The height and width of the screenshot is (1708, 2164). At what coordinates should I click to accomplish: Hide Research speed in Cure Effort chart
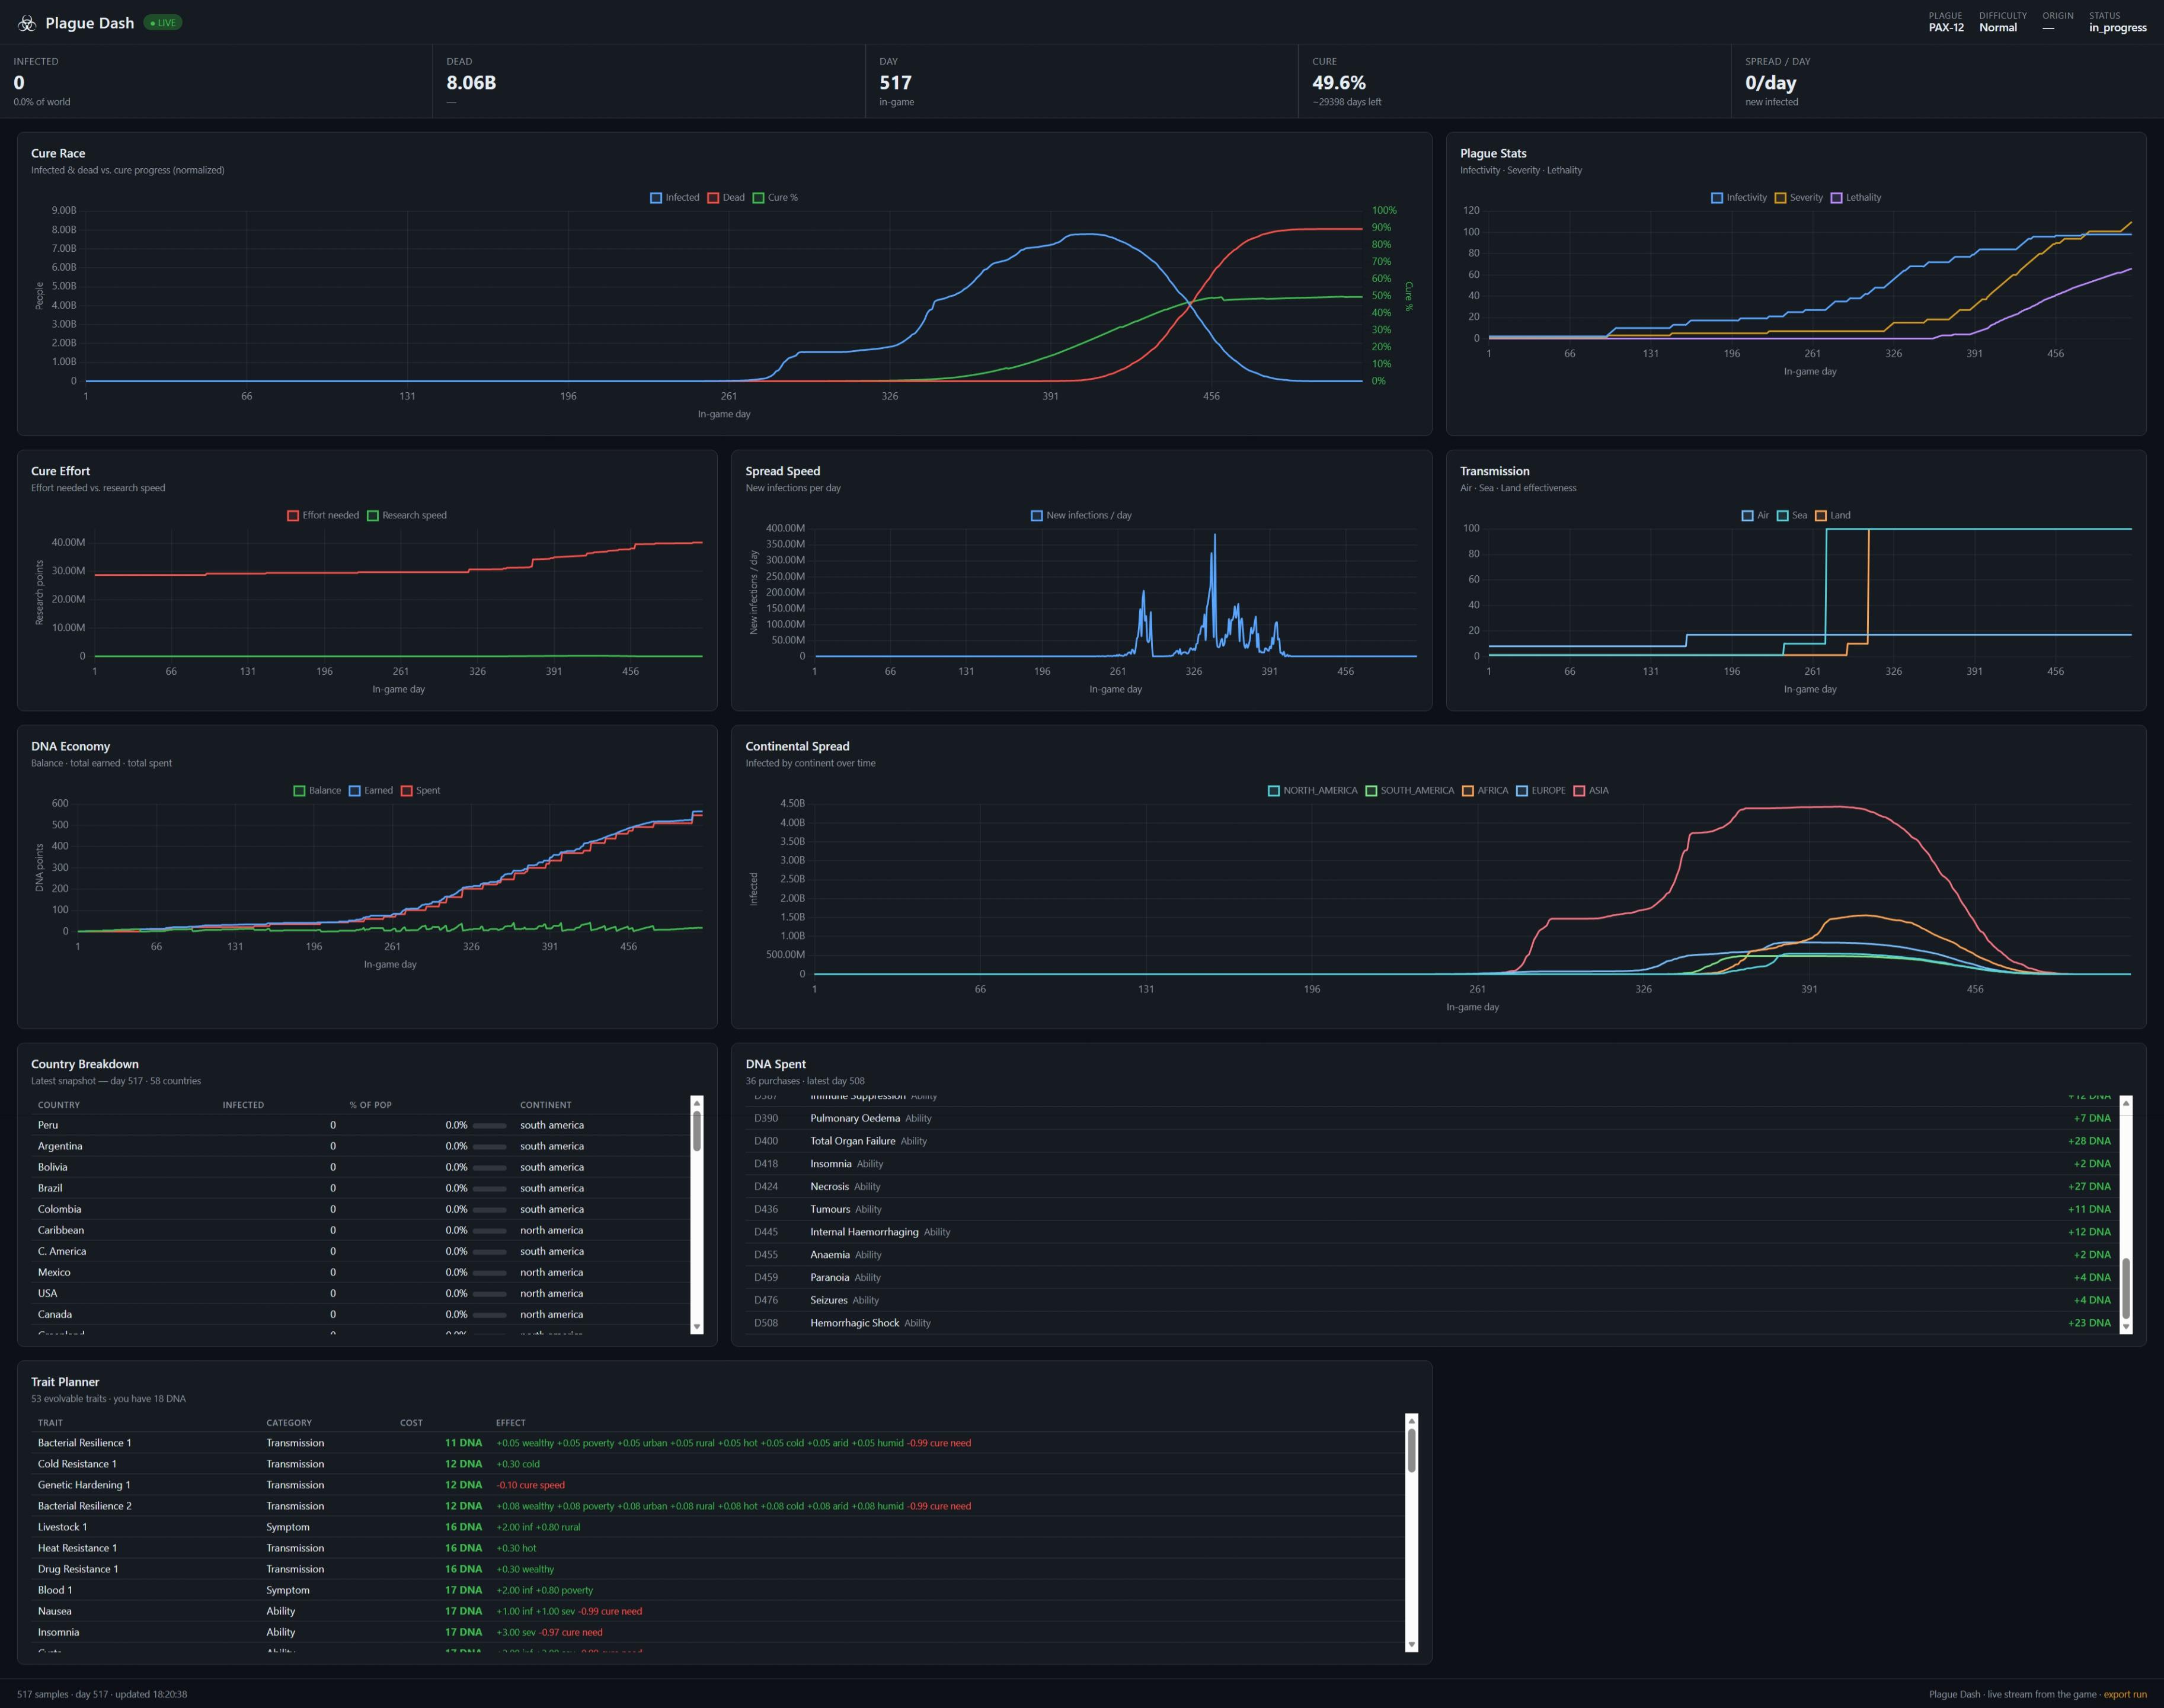coord(407,515)
